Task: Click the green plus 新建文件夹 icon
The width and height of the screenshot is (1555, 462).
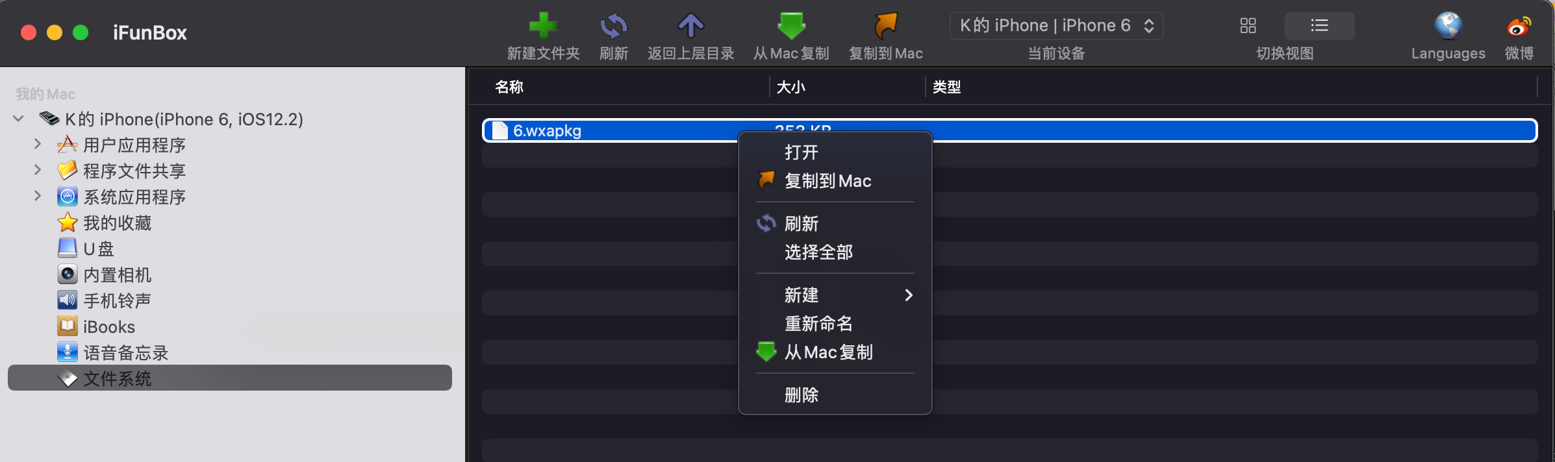Action: coord(543,26)
